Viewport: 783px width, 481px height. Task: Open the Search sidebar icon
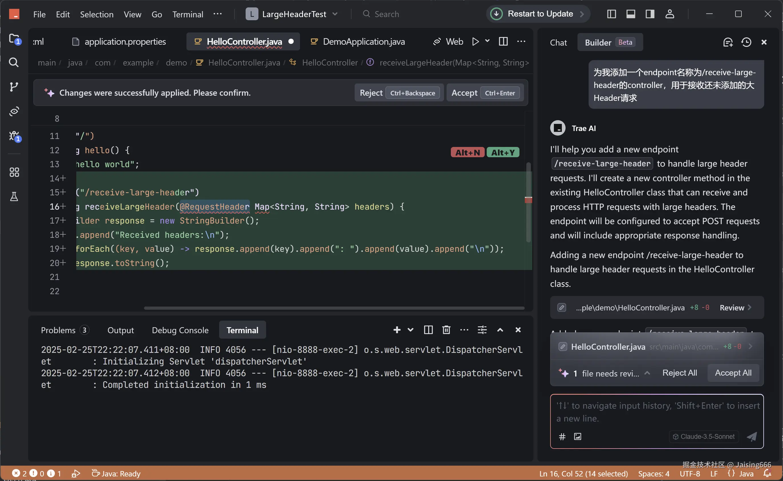click(14, 62)
